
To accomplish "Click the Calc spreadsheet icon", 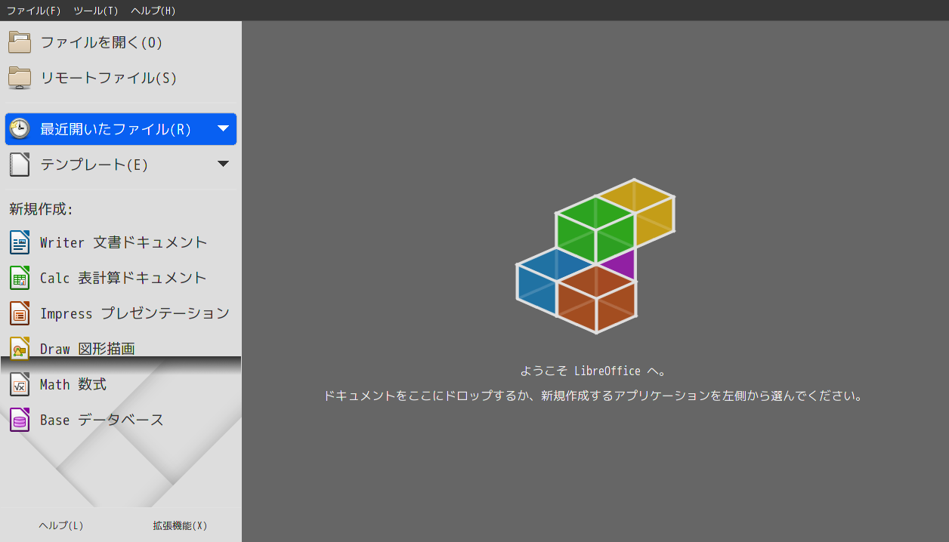I will pyautogui.click(x=20, y=278).
